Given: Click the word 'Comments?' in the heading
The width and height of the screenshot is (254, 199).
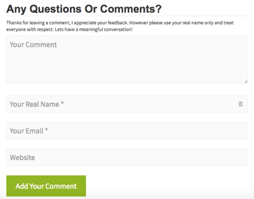Looking at the screenshot, I should (131, 9).
